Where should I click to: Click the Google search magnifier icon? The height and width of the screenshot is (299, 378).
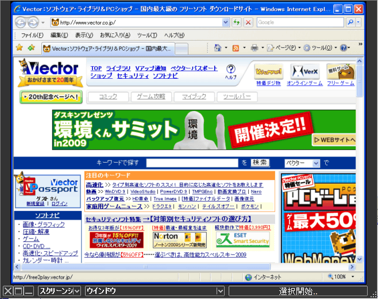coord(350,22)
